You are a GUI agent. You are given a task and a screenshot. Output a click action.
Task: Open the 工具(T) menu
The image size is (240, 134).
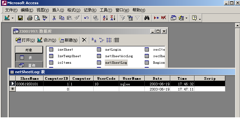[x=106, y=10]
